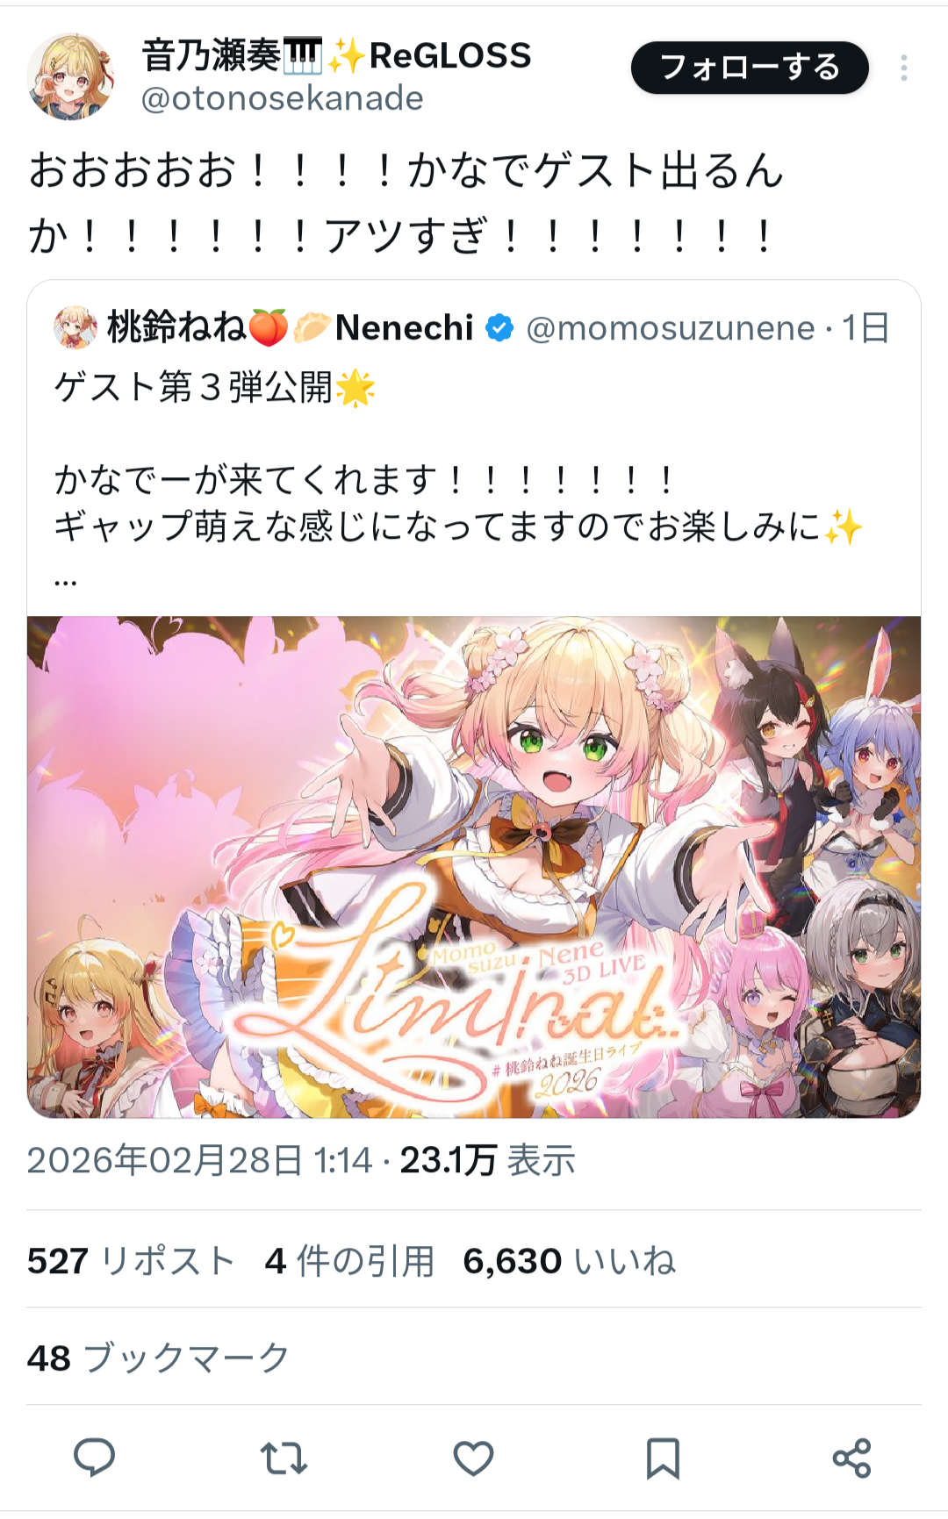Open the quoted tweet text ゲスト第3弾公開
The height and width of the screenshot is (1519, 948).
click(214, 387)
